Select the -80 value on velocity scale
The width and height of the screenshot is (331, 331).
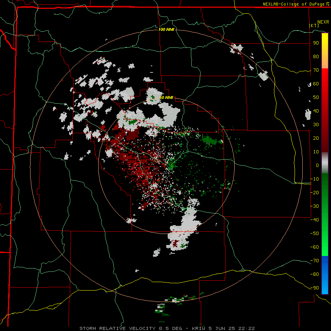pos(314,274)
